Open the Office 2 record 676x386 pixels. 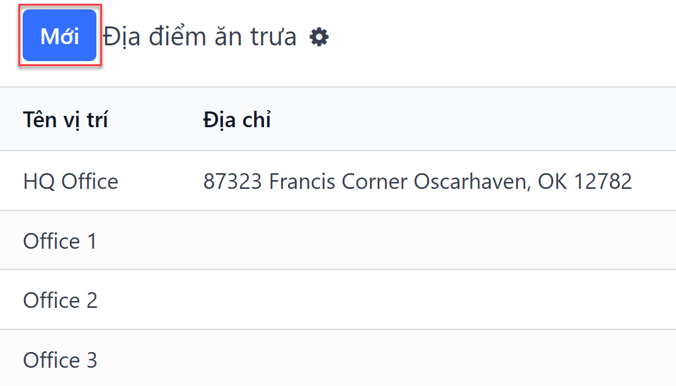pyautogui.click(x=60, y=300)
